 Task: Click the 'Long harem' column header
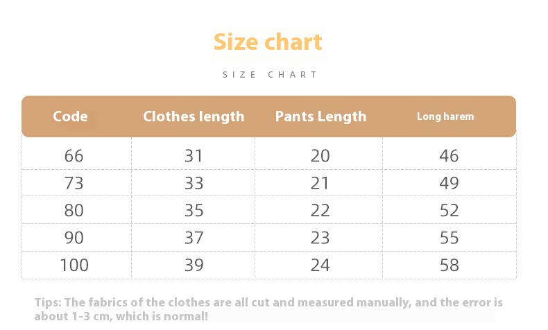pos(445,116)
